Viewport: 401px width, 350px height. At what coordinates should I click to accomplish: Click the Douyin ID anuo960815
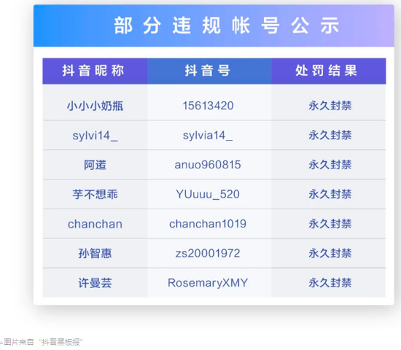208,165
